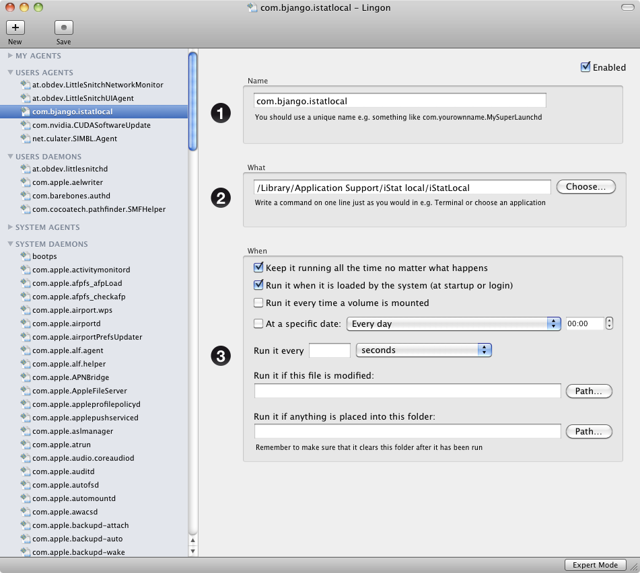640x573 pixels.
Task: Check Run it every time a volume is mounted
Action: pyautogui.click(x=258, y=303)
